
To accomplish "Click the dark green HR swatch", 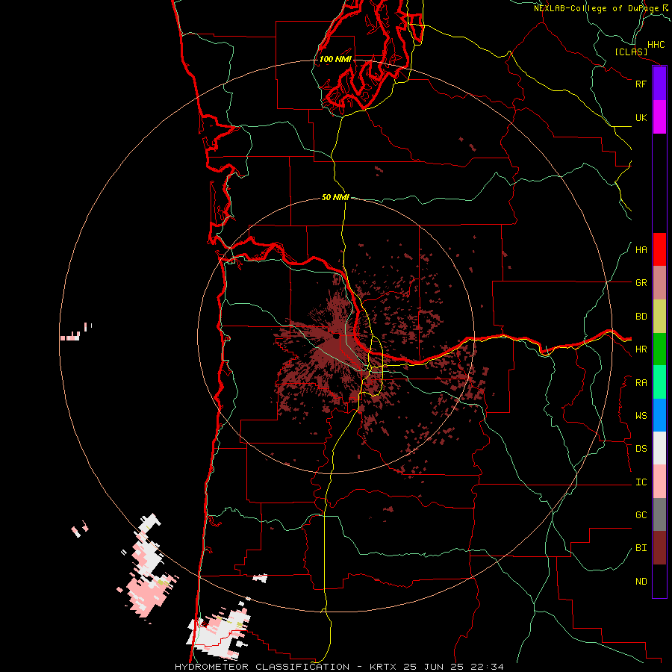I will (x=659, y=349).
